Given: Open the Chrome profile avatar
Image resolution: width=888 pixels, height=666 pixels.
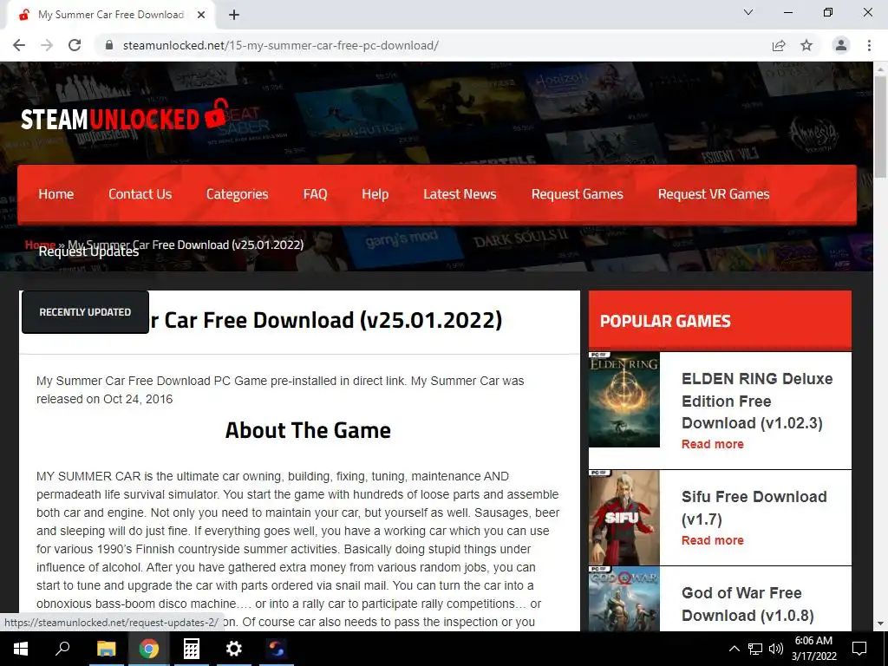Looking at the screenshot, I should 841,45.
